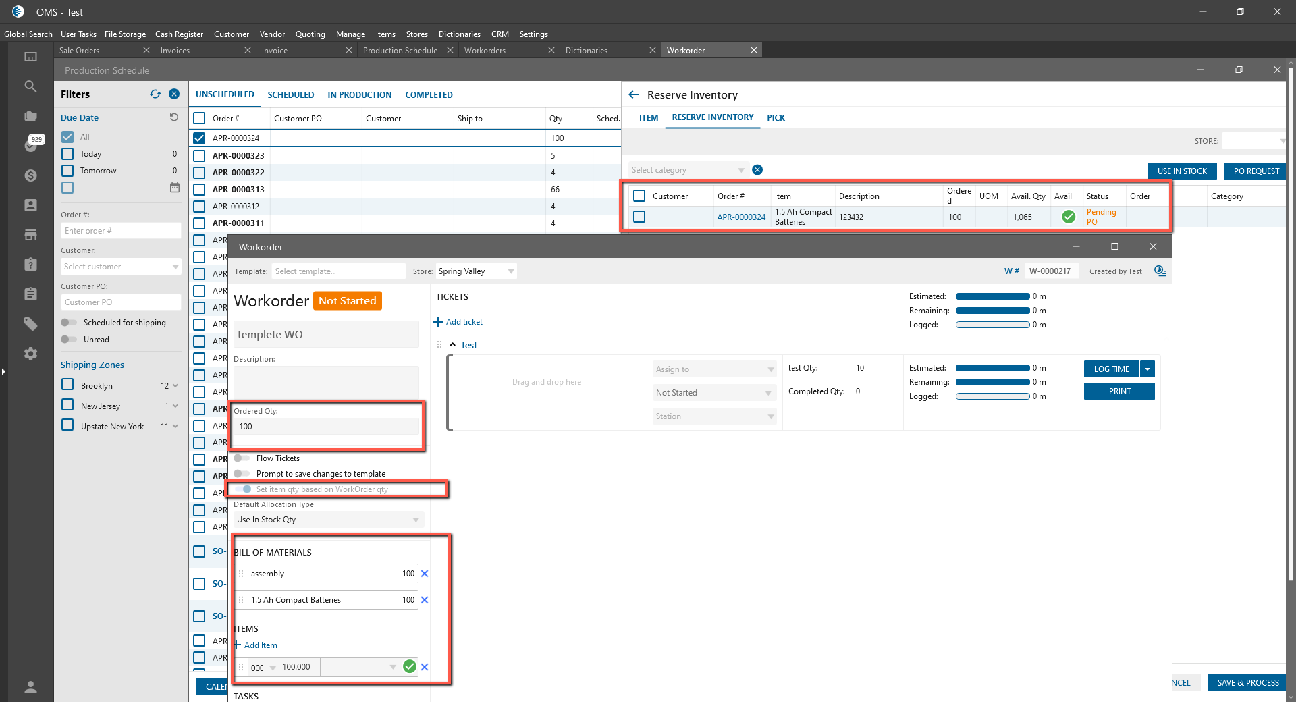Viewport: 1296px width, 702px height.
Task: Open the search icon in left sidebar
Action: [x=30, y=86]
